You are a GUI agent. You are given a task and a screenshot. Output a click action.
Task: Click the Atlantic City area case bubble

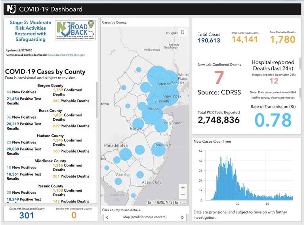pos(140,175)
